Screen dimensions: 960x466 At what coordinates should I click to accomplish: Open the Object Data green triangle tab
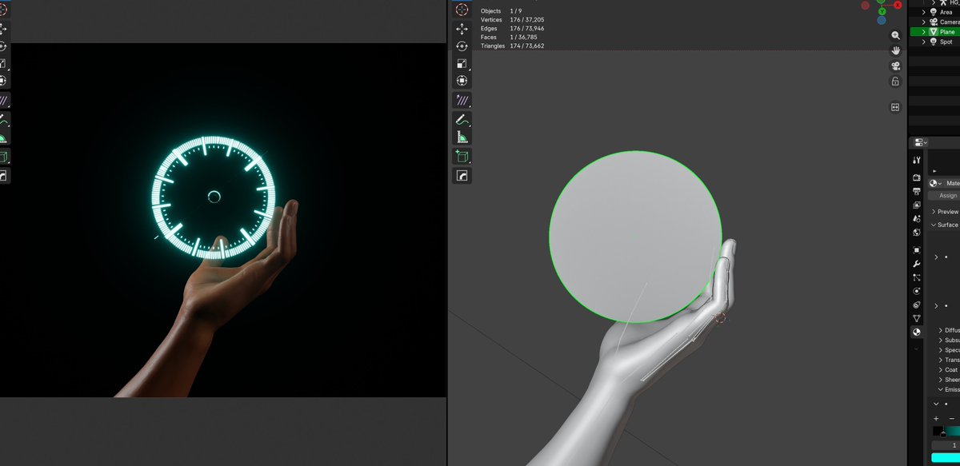pos(917,318)
